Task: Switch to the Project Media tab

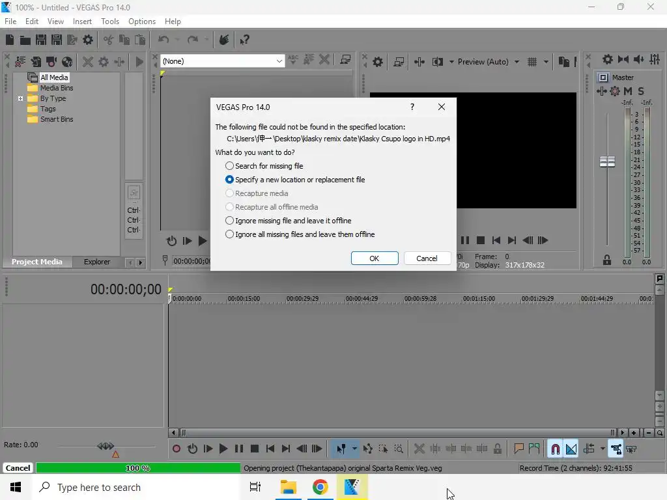Action: click(x=37, y=262)
